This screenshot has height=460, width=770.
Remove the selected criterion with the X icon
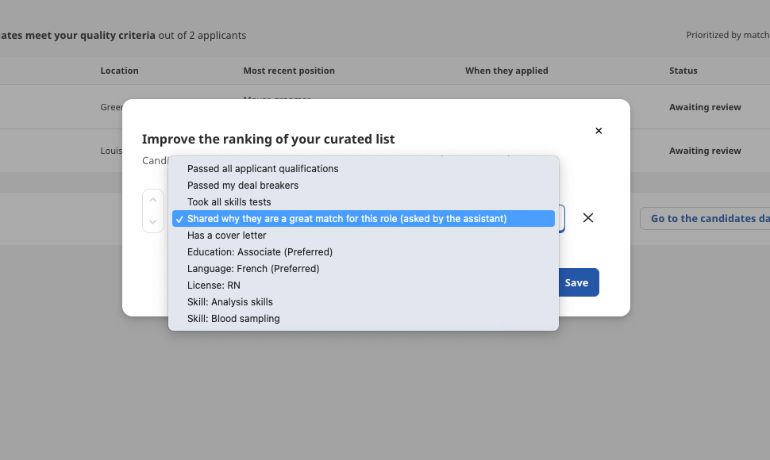pos(588,217)
